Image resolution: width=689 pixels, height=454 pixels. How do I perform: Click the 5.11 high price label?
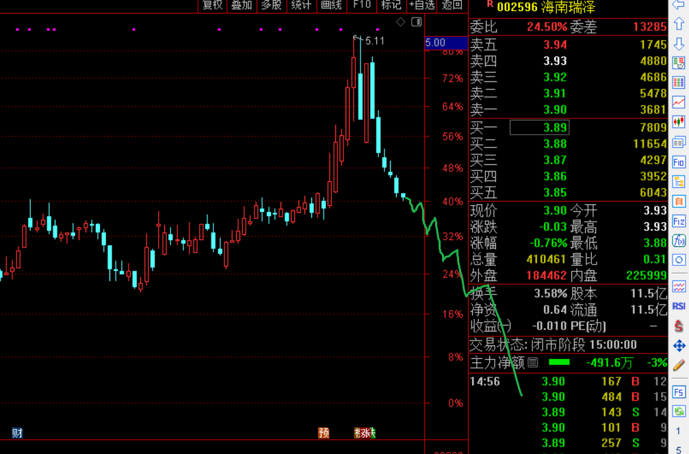375,41
